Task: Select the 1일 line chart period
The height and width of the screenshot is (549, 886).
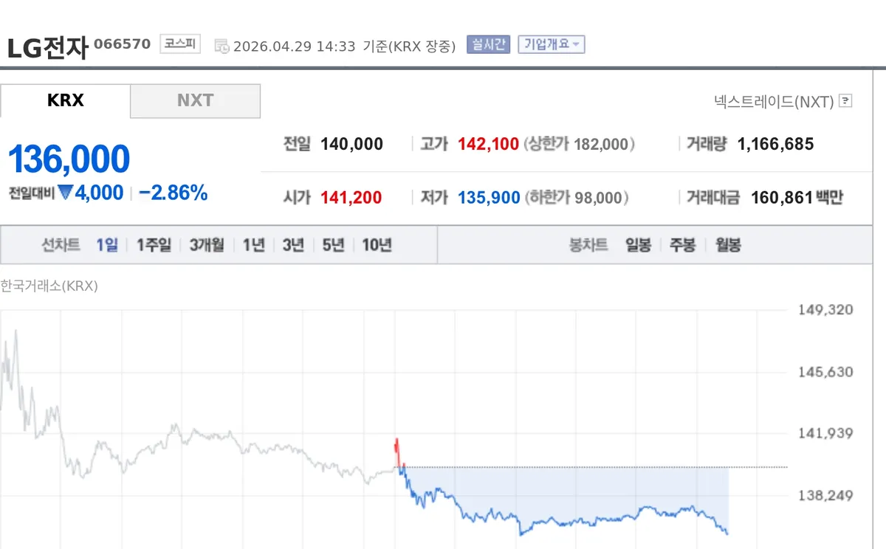Action: pos(107,246)
